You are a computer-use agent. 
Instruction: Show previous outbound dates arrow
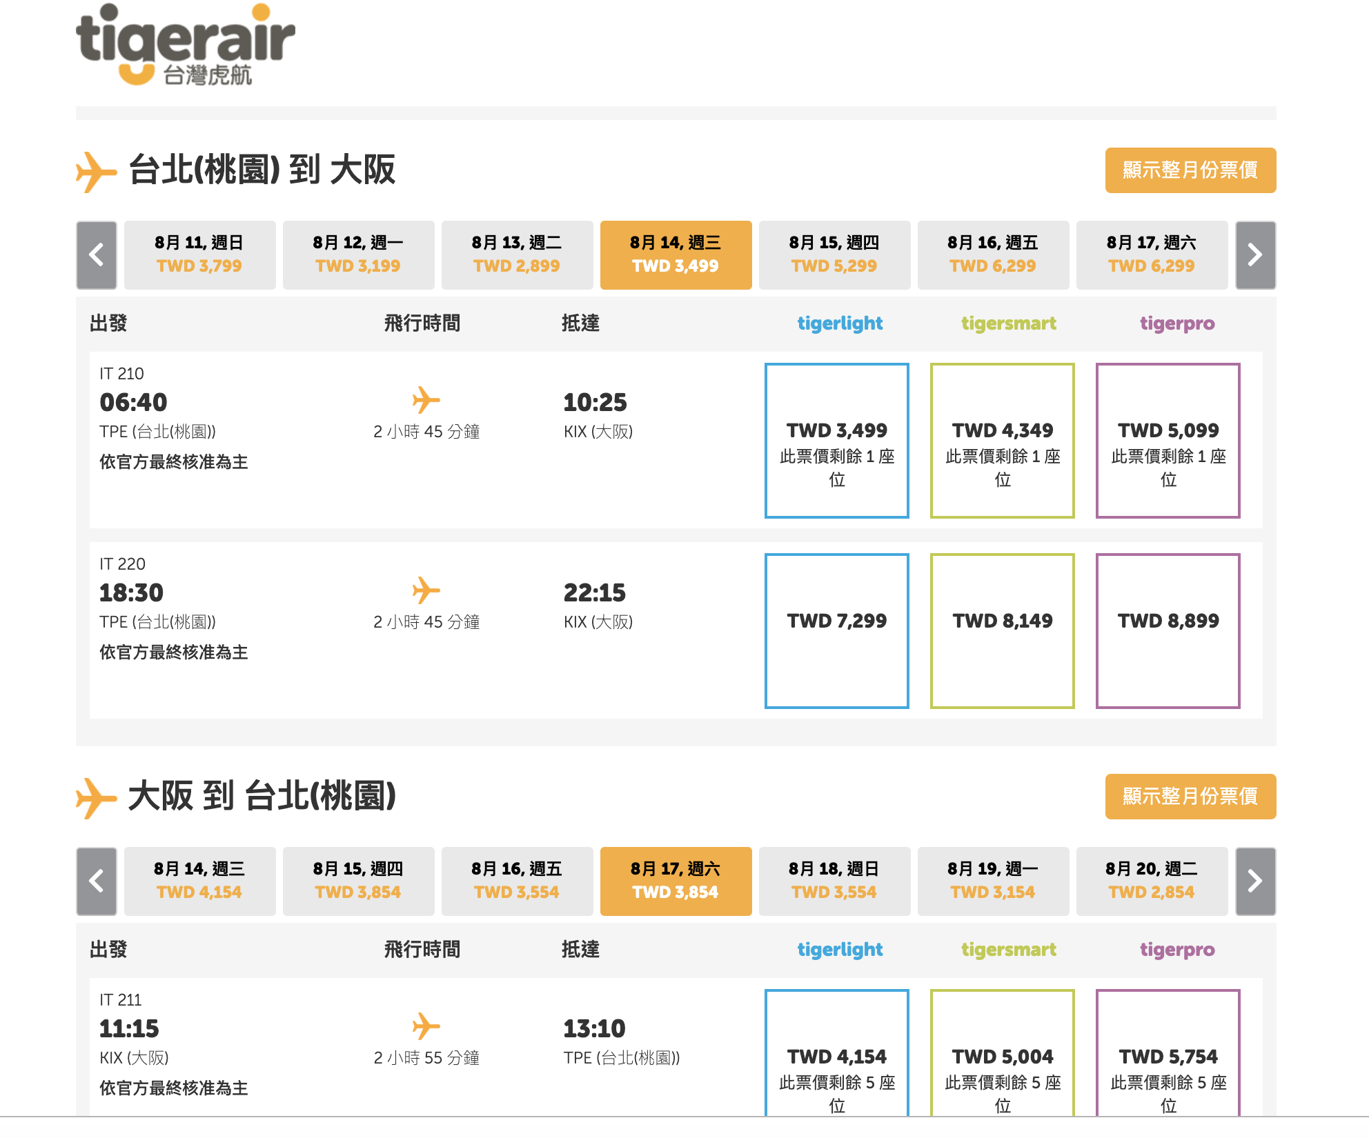(x=97, y=255)
